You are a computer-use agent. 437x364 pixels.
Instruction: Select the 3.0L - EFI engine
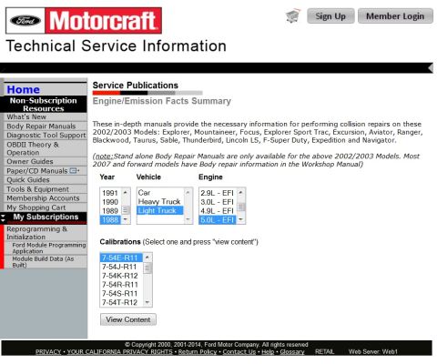[x=218, y=202]
